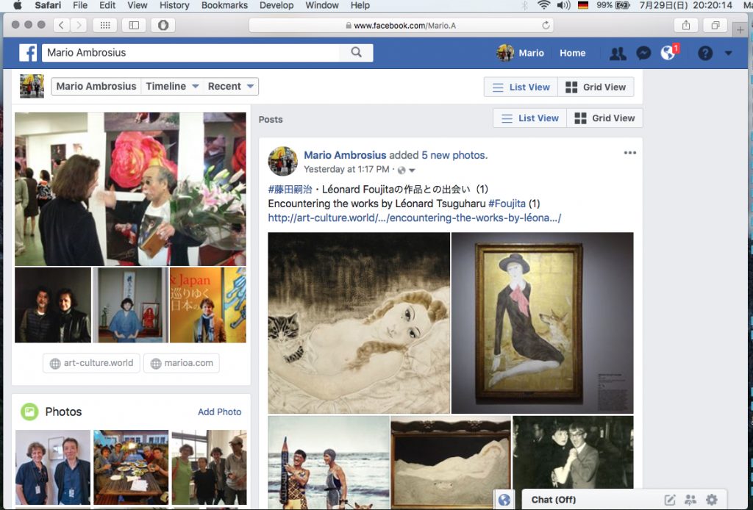
Task: Click the Safari privacy shield extension icon
Action: 163,26
